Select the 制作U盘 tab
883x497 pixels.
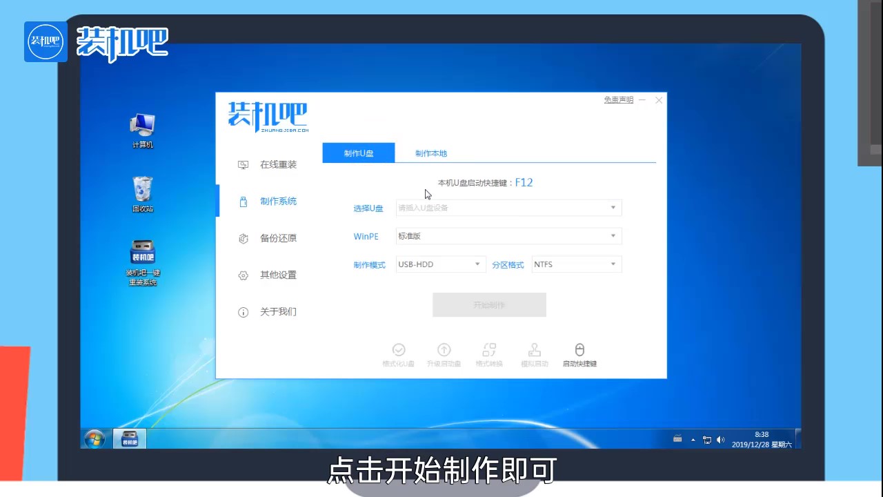click(358, 153)
